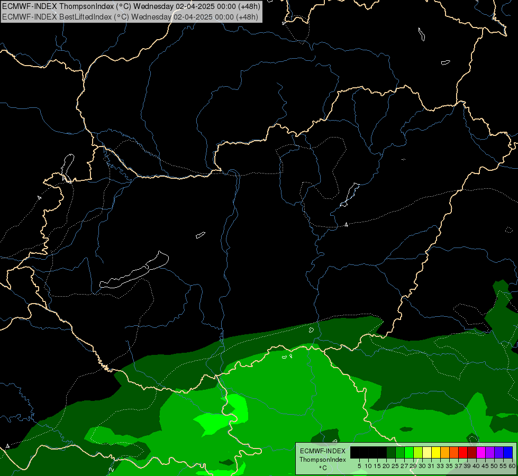The image size is (518, 476).
Task: Click the legend tick label 39
Action: (467, 466)
